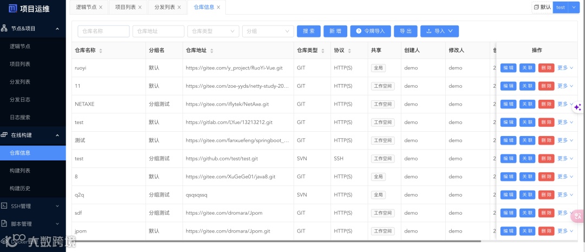Click the 工作空间 tag in NETAXE row
Screen dimensions: 585x252
(382, 104)
